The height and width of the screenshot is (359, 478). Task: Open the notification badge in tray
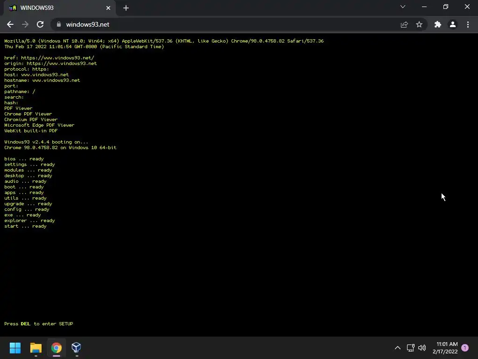tap(465, 348)
